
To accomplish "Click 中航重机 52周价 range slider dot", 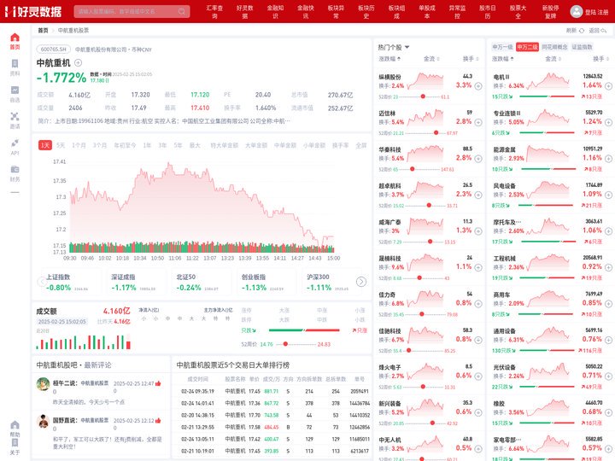I will (285, 344).
